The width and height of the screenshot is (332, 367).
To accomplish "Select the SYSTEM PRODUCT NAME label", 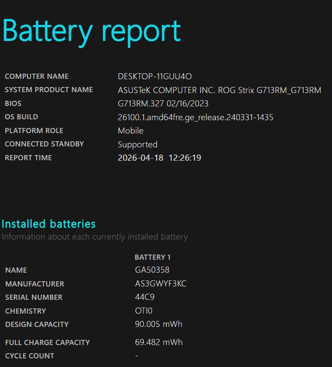I will (x=49, y=90).
